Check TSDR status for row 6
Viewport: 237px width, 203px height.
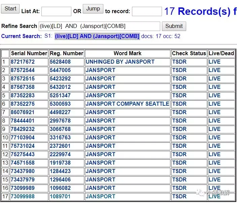pyautogui.click(x=179, y=104)
